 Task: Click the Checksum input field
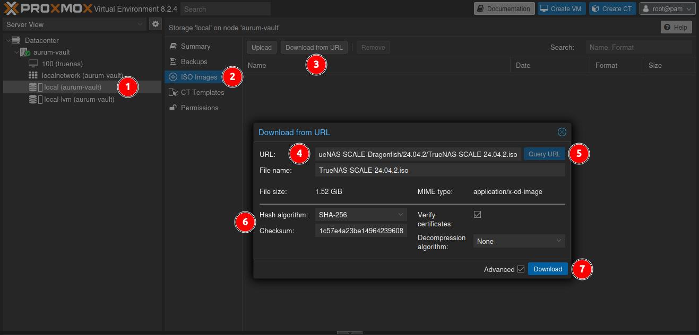361,231
